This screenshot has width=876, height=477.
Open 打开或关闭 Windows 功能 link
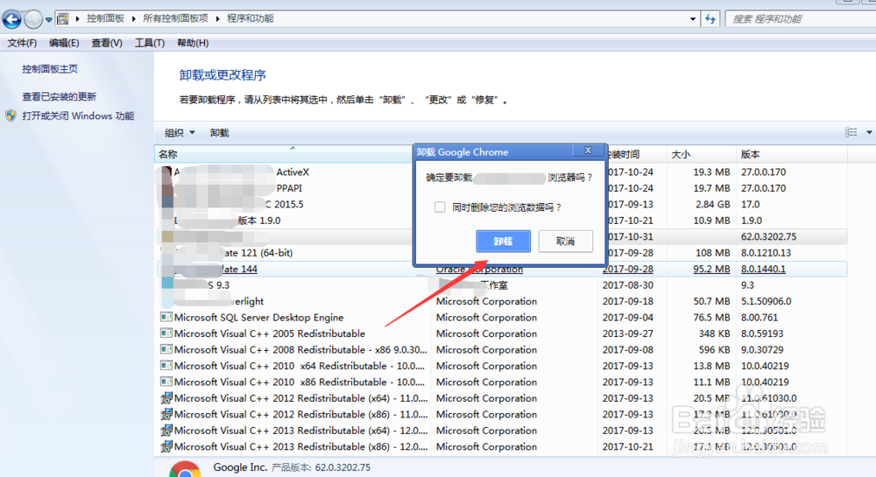click(x=78, y=116)
